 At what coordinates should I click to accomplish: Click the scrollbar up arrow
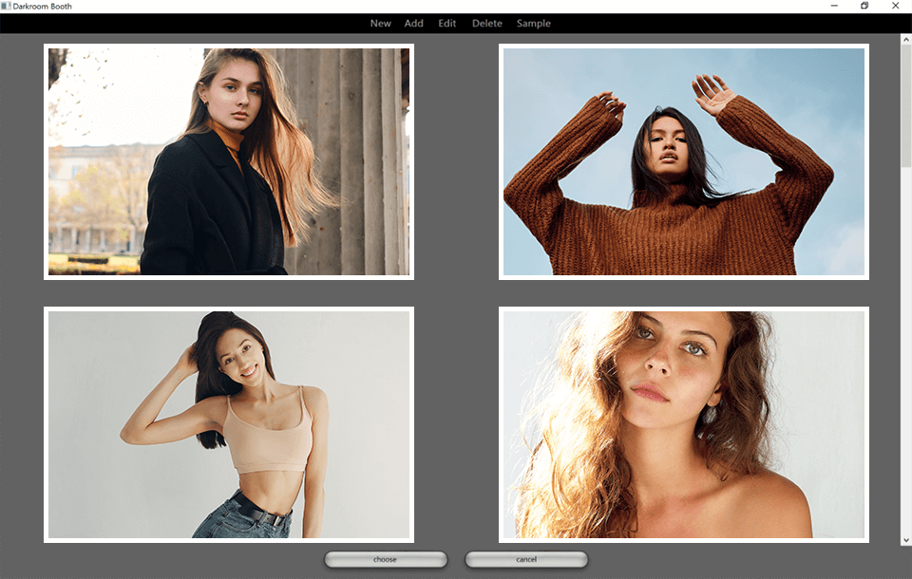905,39
